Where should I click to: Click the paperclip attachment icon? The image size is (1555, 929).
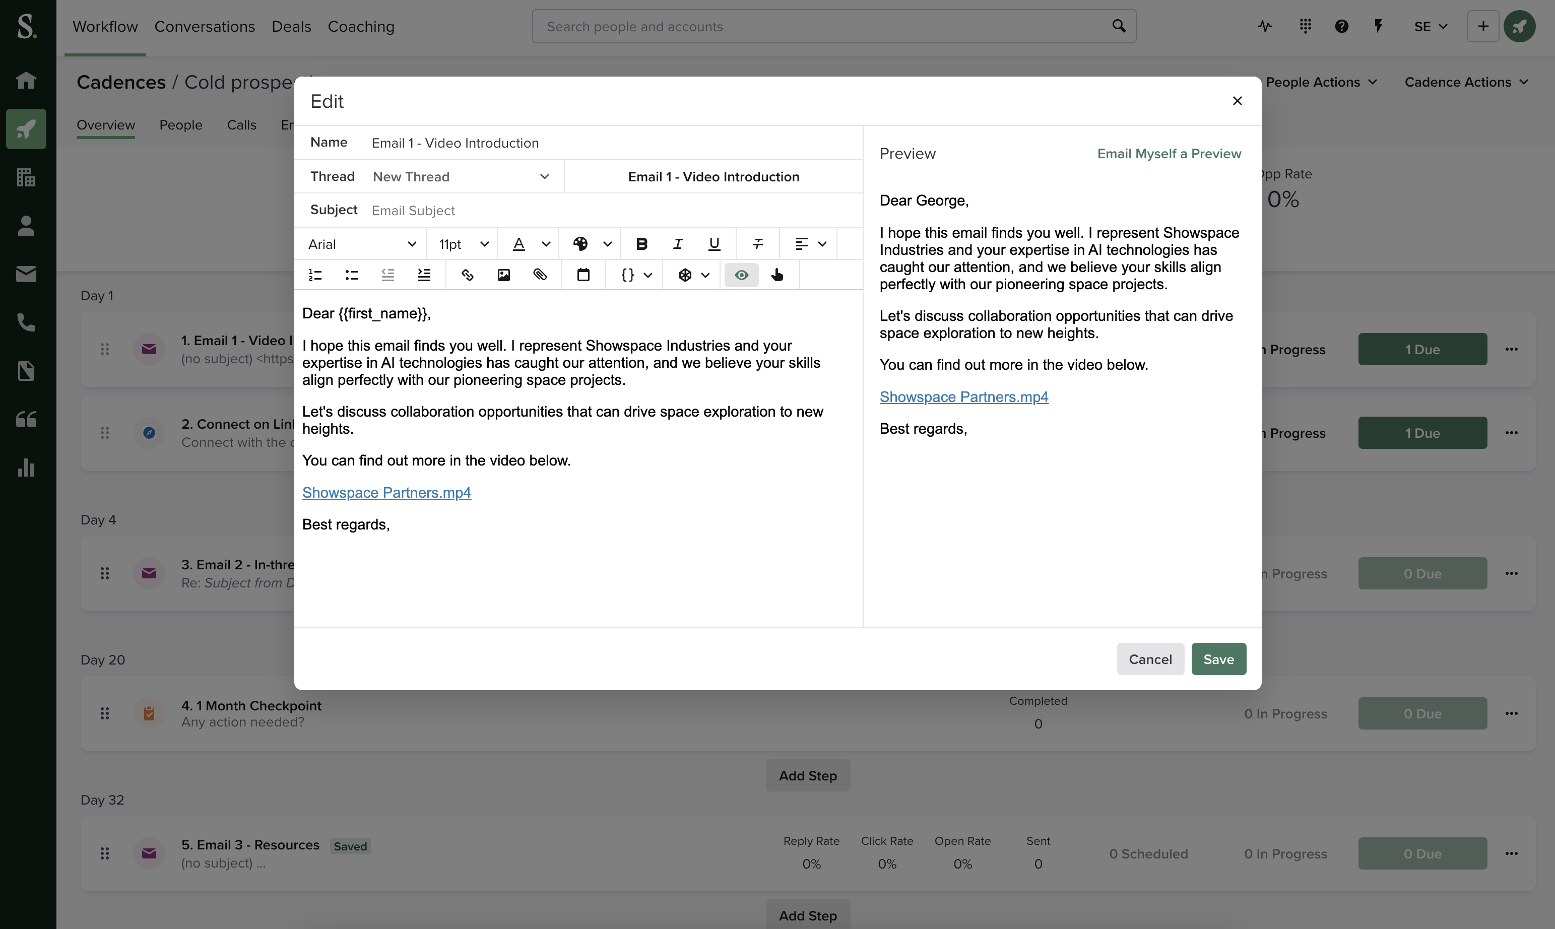(540, 275)
